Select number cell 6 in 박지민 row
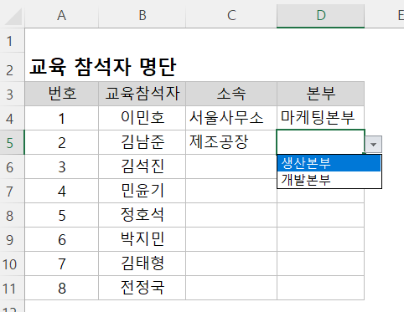 point(62,239)
